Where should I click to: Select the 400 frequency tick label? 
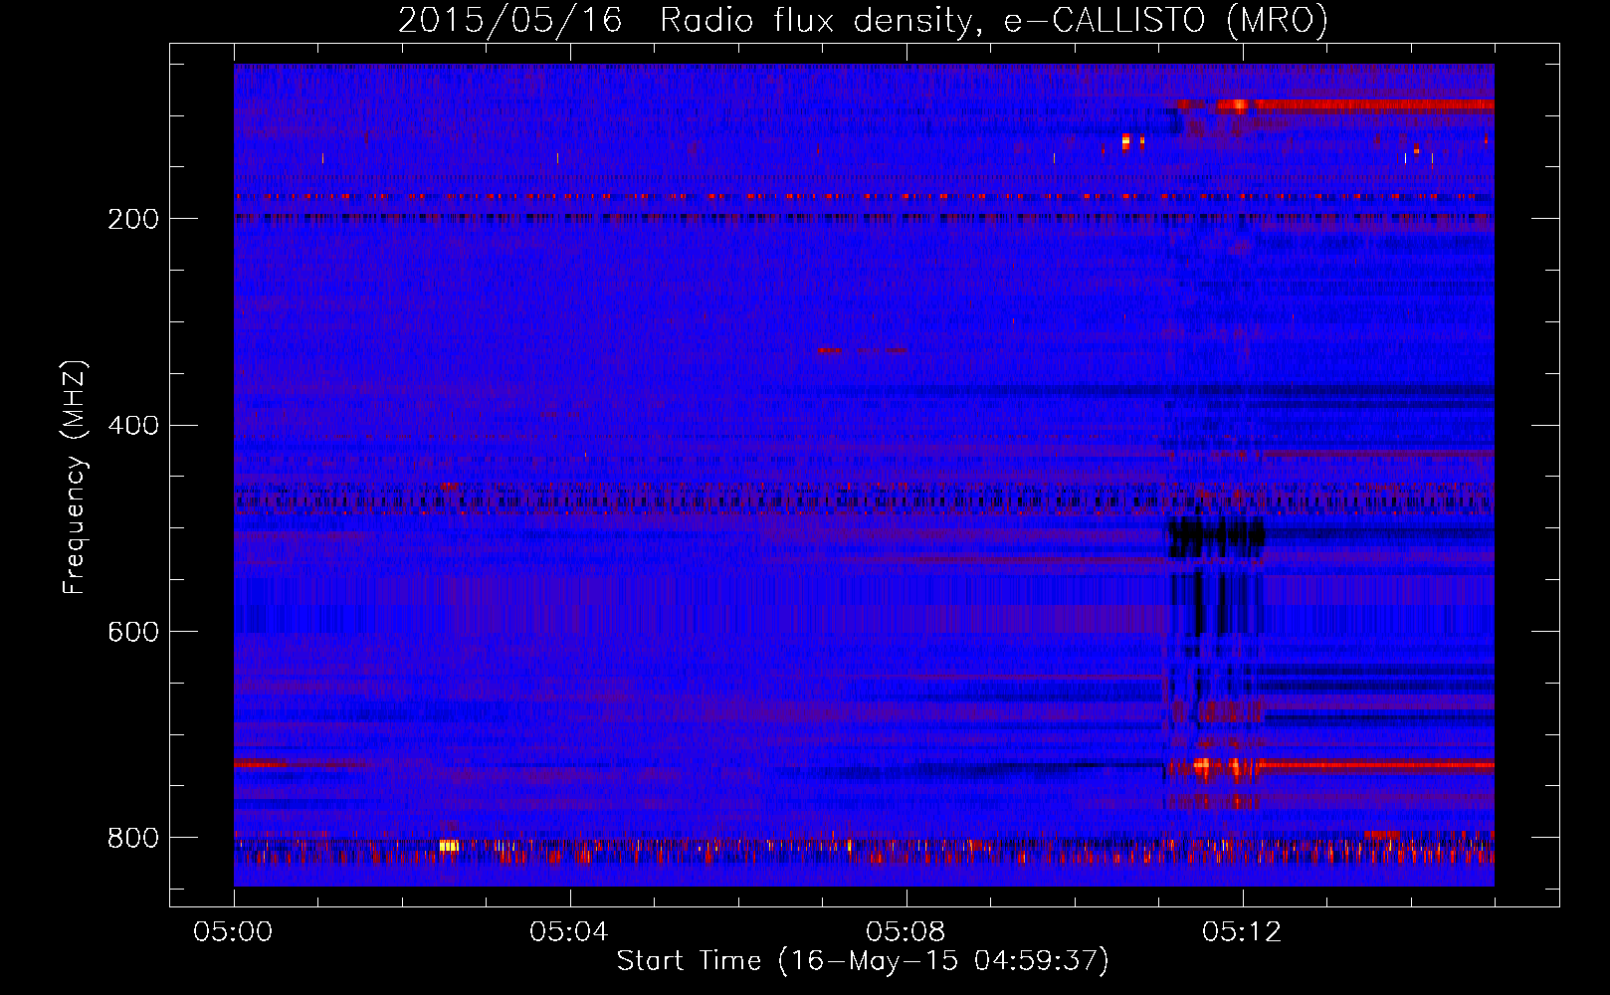tap(132, 425)
